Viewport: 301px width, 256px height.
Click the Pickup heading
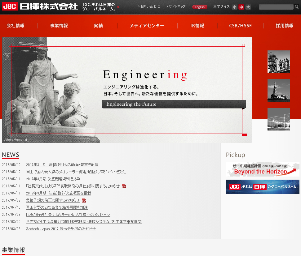[x=236, y=155]
